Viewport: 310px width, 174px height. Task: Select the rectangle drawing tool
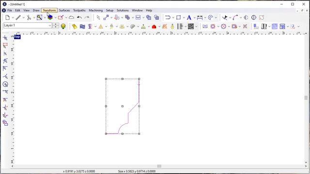tap(179, 17)
